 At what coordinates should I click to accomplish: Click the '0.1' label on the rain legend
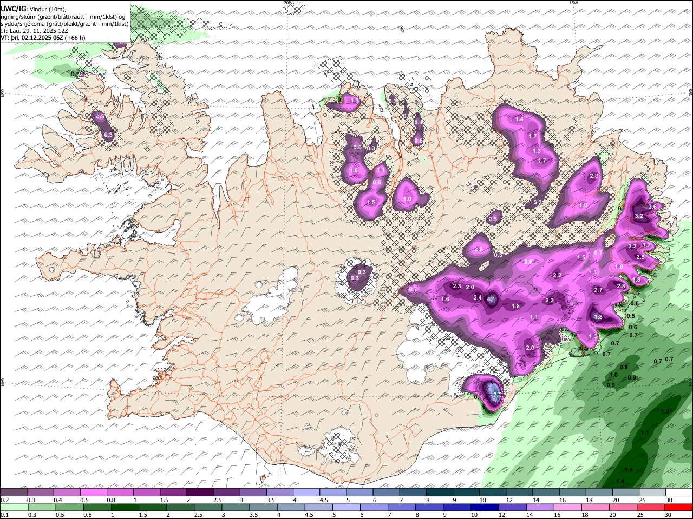point(4,515)
